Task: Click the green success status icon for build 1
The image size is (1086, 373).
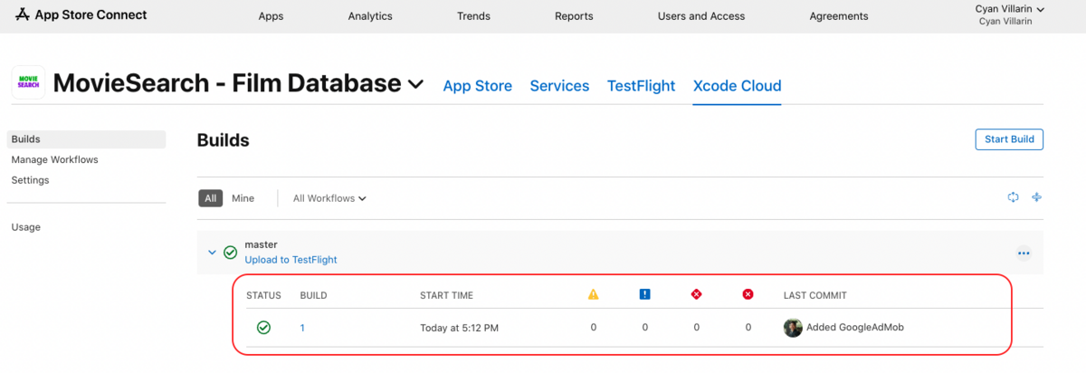Action: pos(263,328)
